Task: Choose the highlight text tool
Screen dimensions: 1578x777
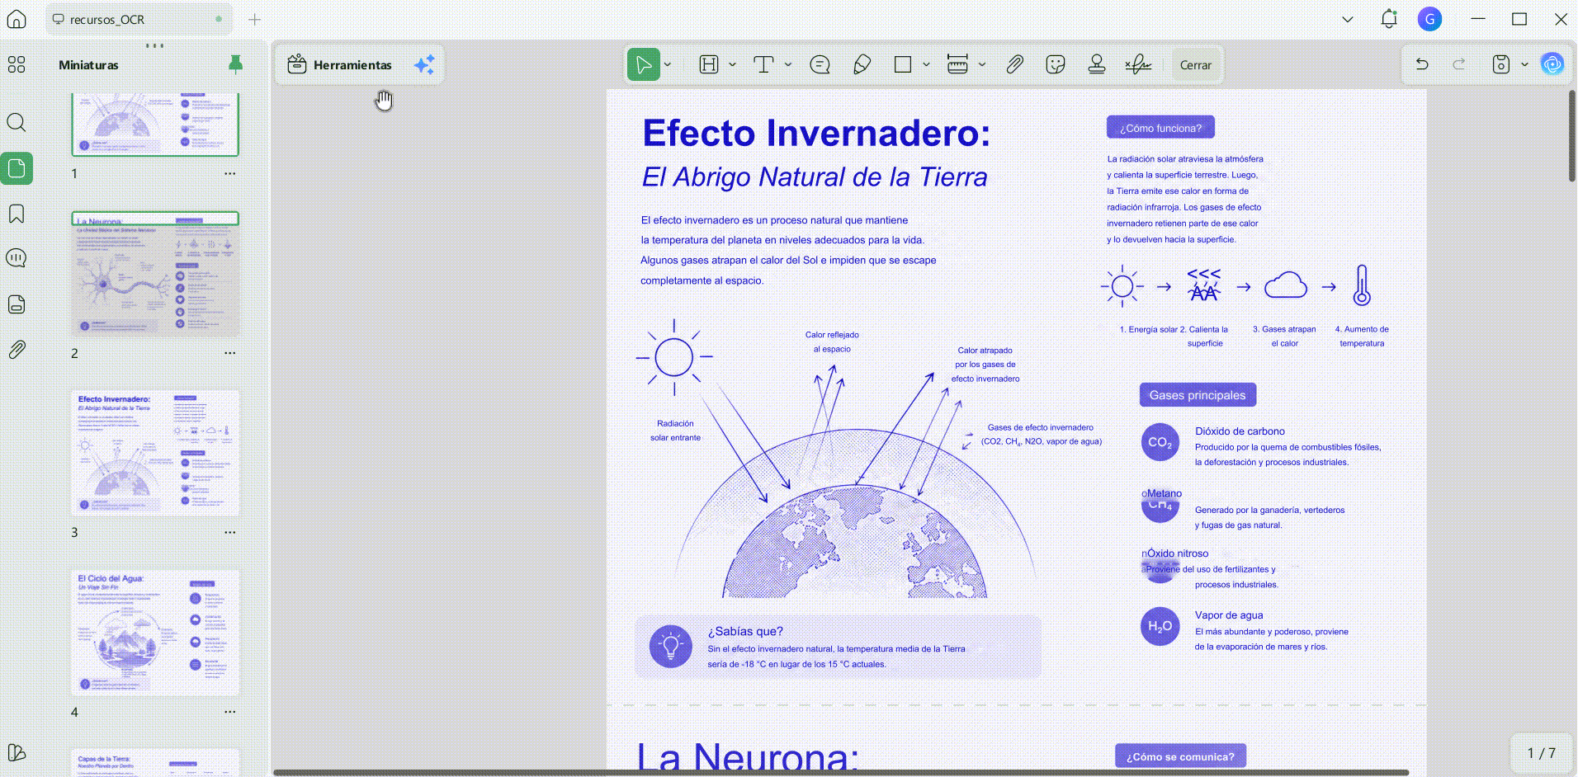Action: click(709, 64)
